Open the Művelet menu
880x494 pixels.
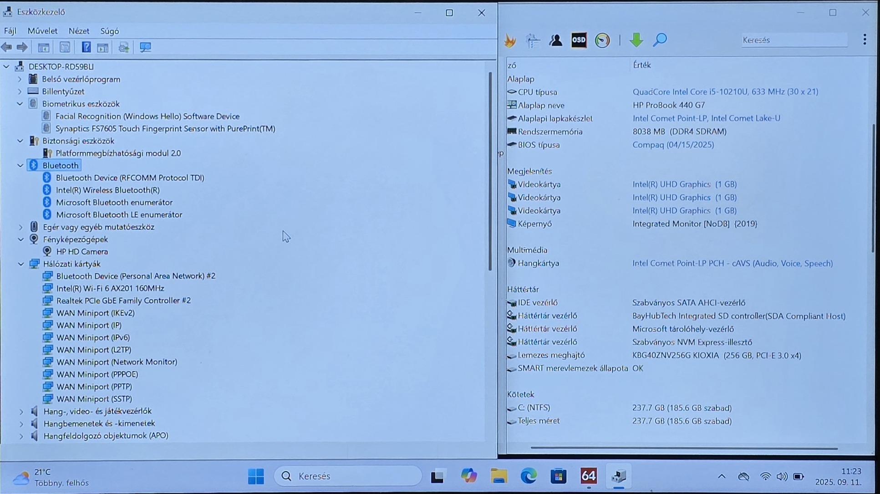point(42,31)
